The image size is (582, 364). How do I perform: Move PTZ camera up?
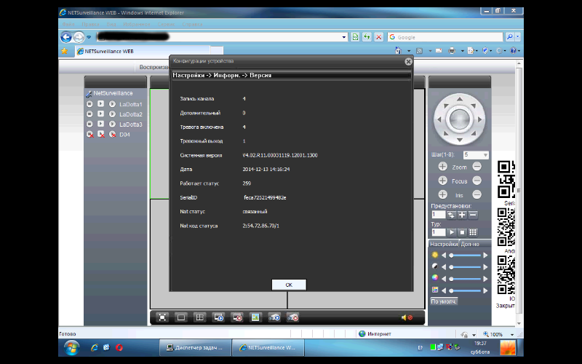click(x=460, y=99)
